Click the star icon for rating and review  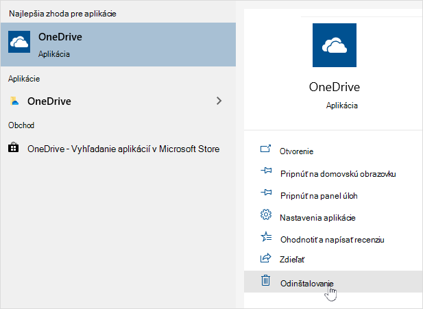266,236
